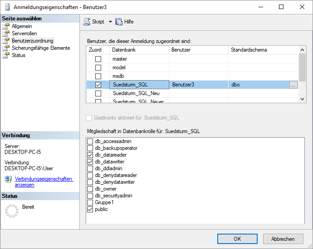The width and height of the screenshot is (313, 249).
Task: Click the Sicherungsfähige Elemente page icon
Action: 6,48
